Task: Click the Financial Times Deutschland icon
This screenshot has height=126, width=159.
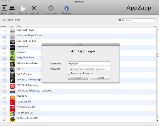Action: click(12, 92)
